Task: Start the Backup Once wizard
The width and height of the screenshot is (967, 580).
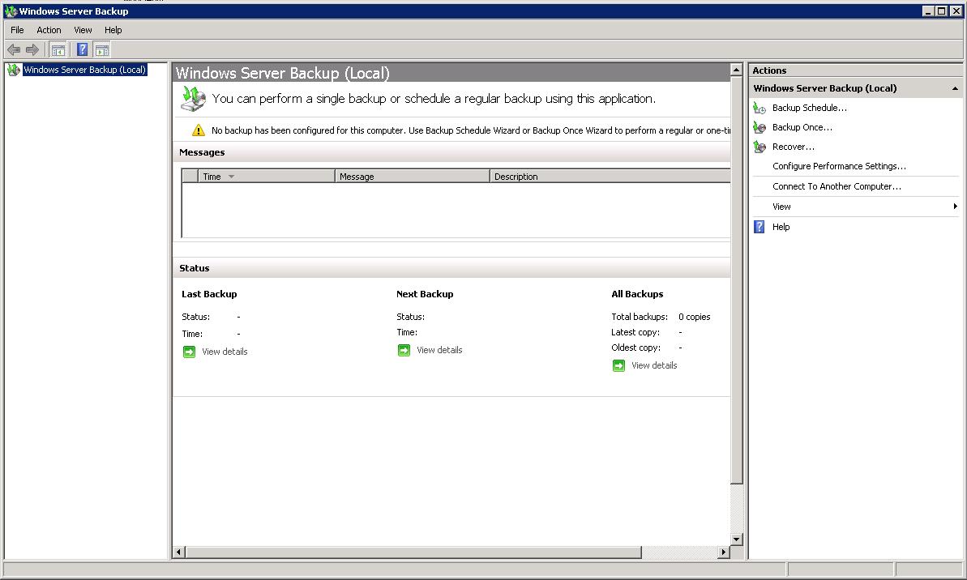Action: (802, 128)
